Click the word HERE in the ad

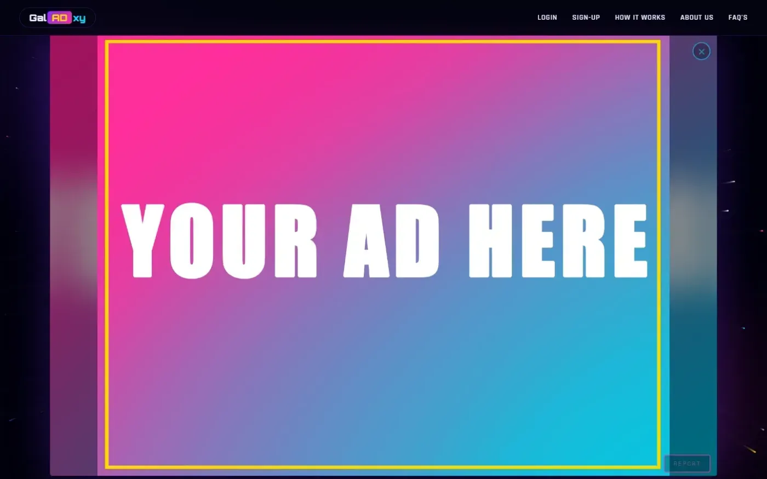point(558,241)
